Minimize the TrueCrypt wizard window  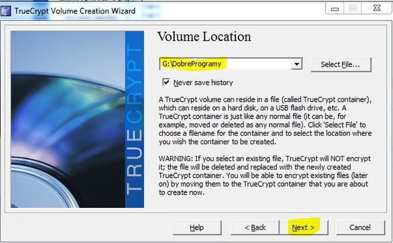pyautogui.click(x=335, y=8)
